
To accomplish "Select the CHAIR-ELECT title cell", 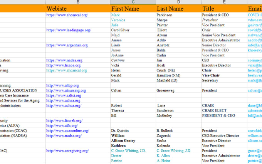I will 224,110.
